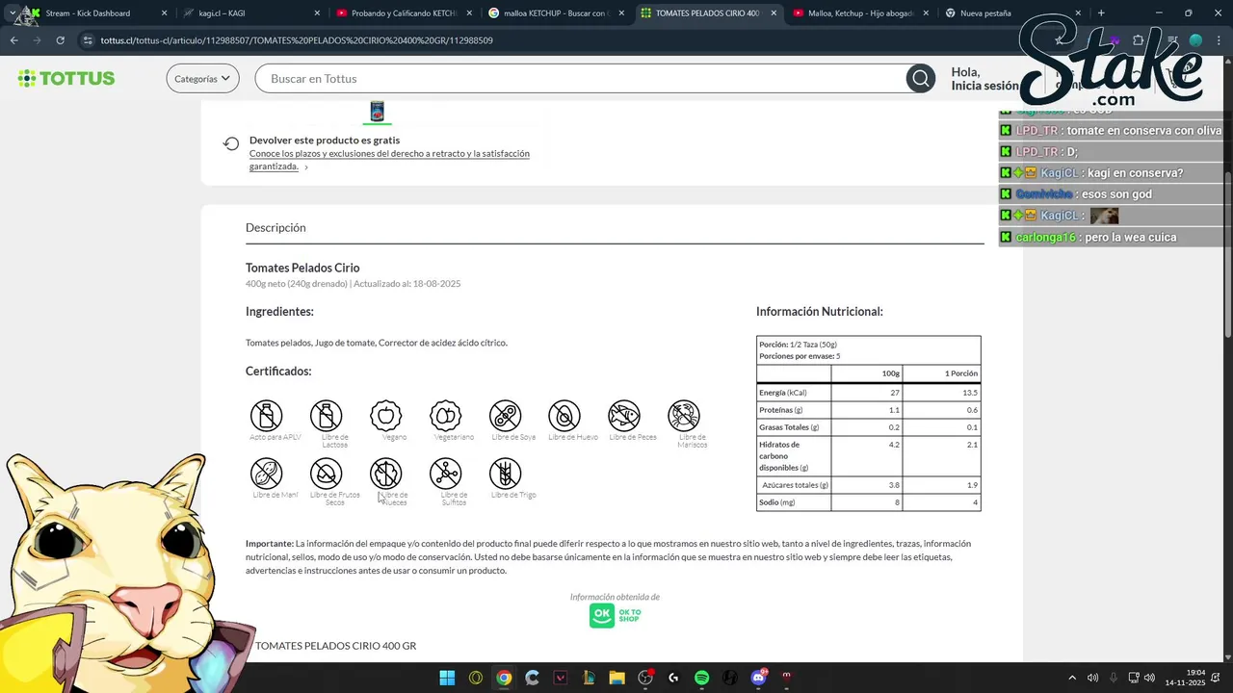Focus the Buscar en Tottus search field

tap(583, 79)
